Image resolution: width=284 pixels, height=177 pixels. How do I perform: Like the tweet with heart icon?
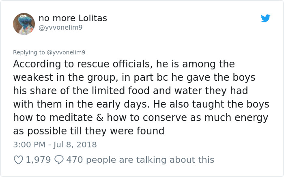click(19, 160)
